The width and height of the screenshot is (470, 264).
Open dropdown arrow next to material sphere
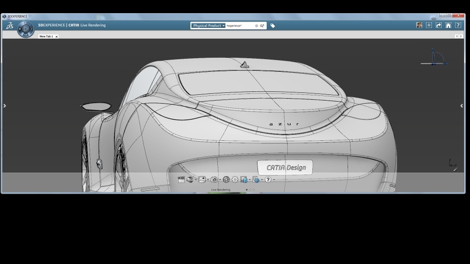[x=196, y=180]
